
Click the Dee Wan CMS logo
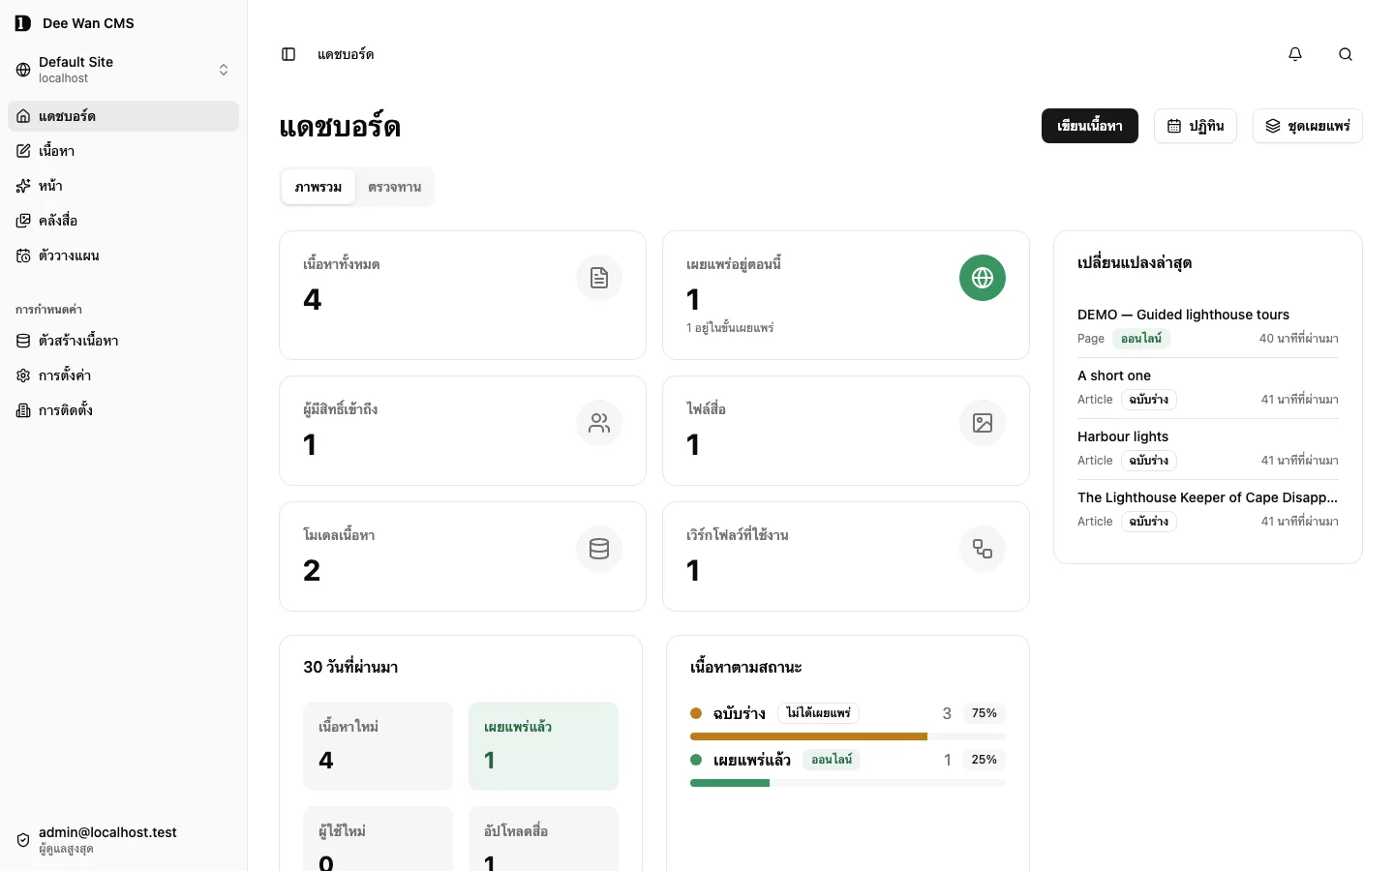pos(23,23)
